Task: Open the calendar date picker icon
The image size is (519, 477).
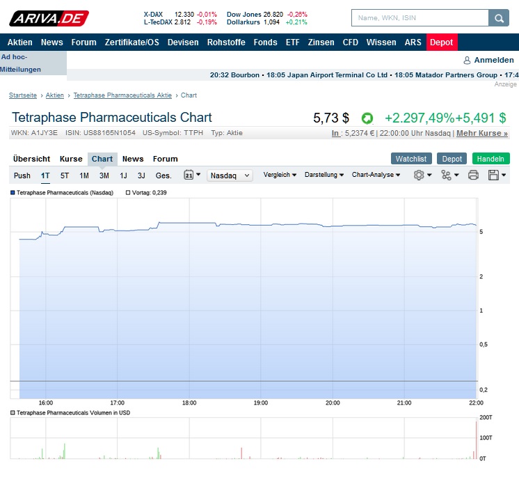Action: coord(189,175)
